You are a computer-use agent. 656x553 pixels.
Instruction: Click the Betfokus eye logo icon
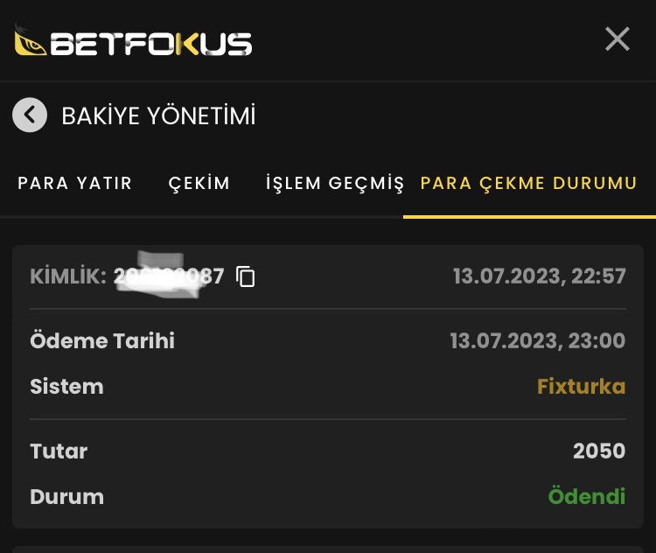click(x=29, y=43)
